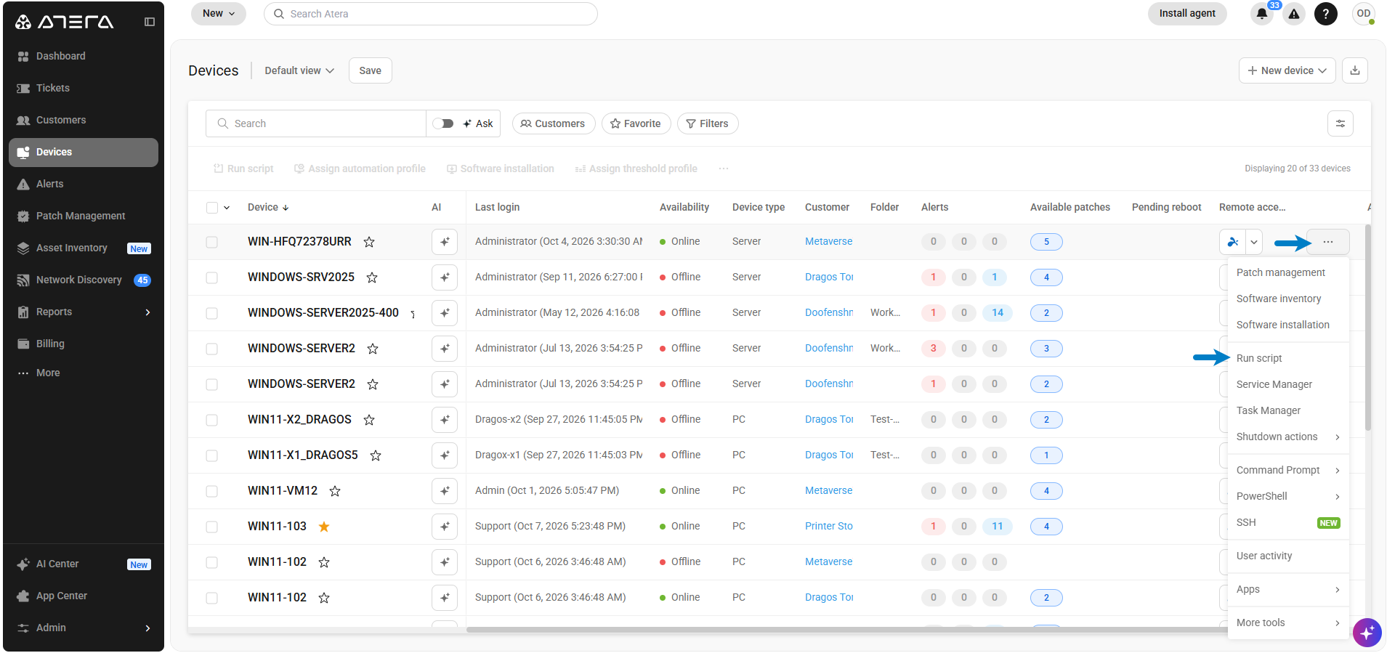Check the box for WINDOWS-SRV2025

(212, 277)
